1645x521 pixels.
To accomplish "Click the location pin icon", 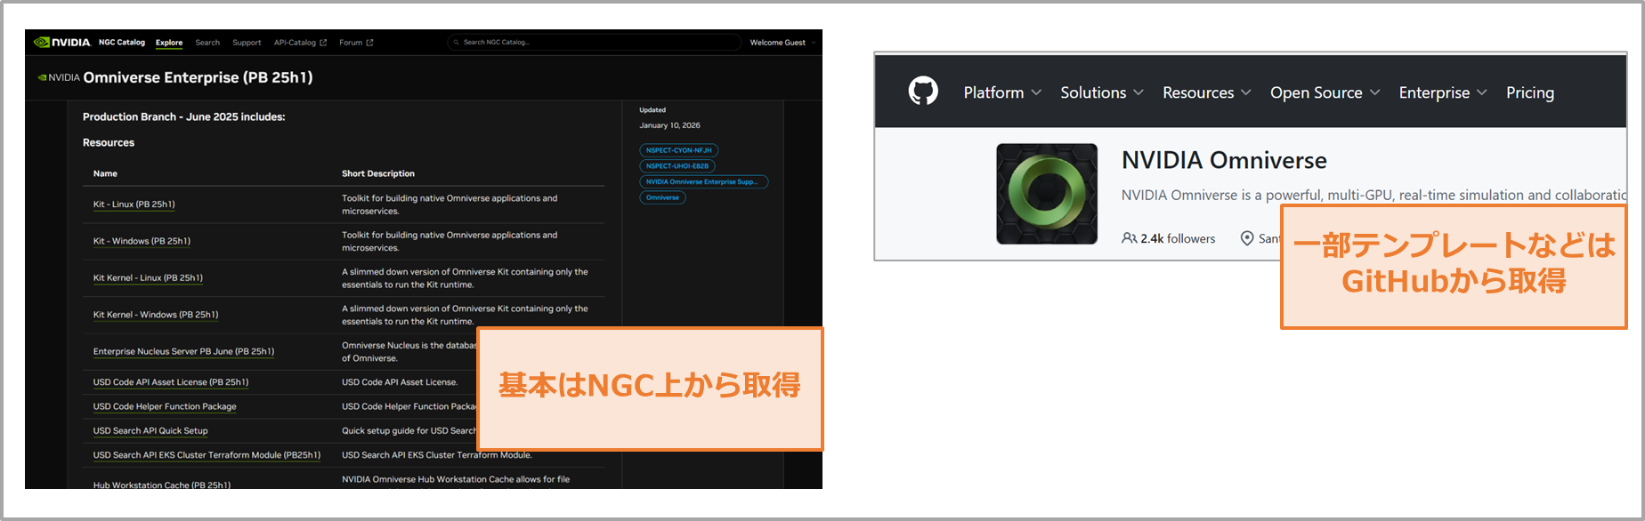I will [1247, 238].
